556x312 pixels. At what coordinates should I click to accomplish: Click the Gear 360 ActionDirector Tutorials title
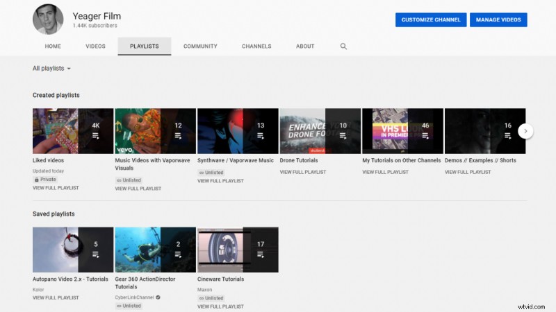click(x=145, y=283)
